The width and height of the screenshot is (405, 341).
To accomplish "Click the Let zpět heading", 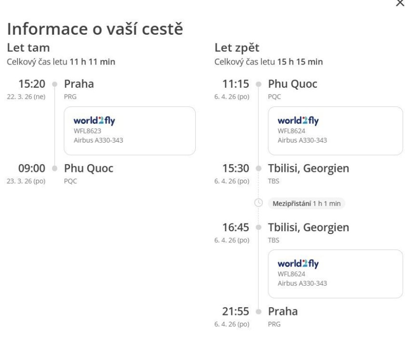I will coord(237,48).
